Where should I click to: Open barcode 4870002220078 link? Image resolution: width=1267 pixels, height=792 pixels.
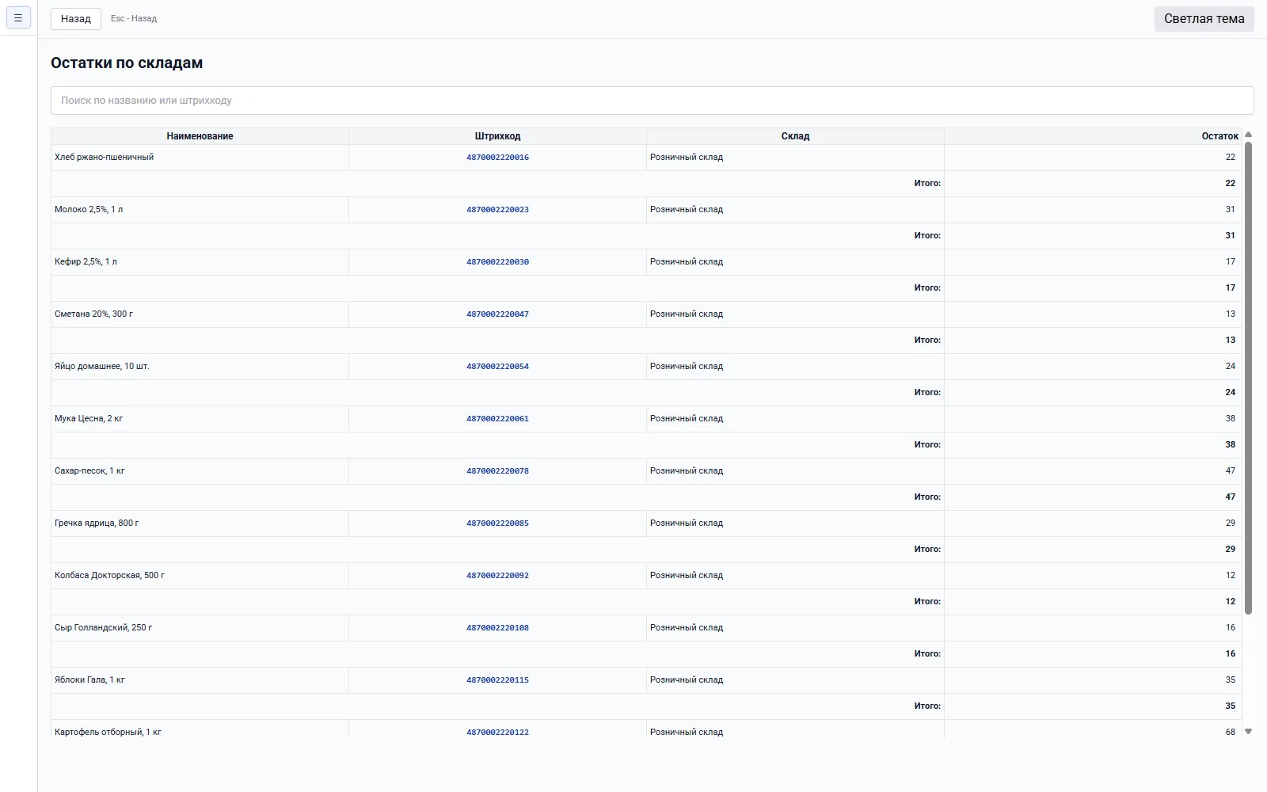coord(497,470)
